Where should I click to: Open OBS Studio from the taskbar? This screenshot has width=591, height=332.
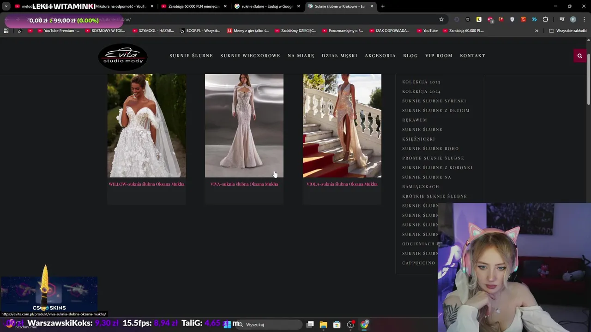click(x=350, y=325)
